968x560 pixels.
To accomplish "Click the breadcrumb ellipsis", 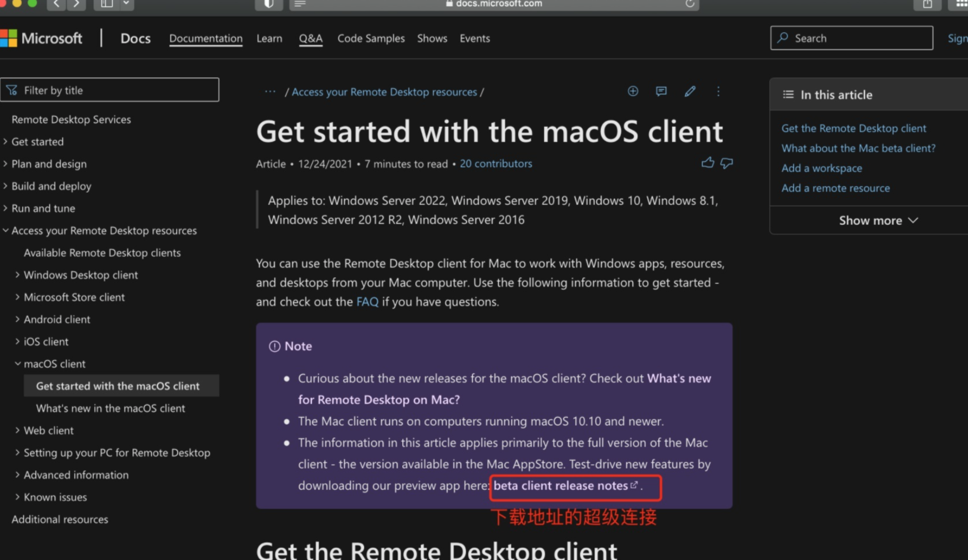I will pyautogui.click(x=270, y=91).
